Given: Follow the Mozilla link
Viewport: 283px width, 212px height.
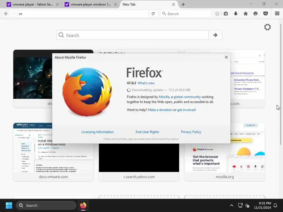Looking at the screenshot, I should click(164, 97).
